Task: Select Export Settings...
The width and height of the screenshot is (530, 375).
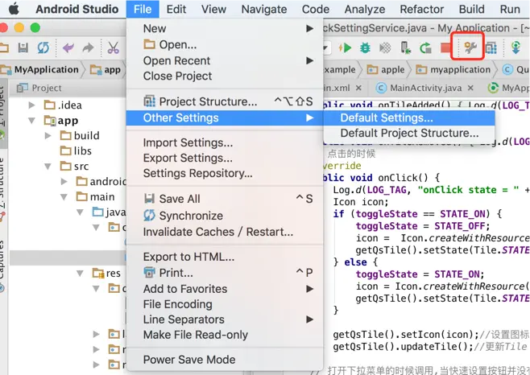Action: coord(225,158)
